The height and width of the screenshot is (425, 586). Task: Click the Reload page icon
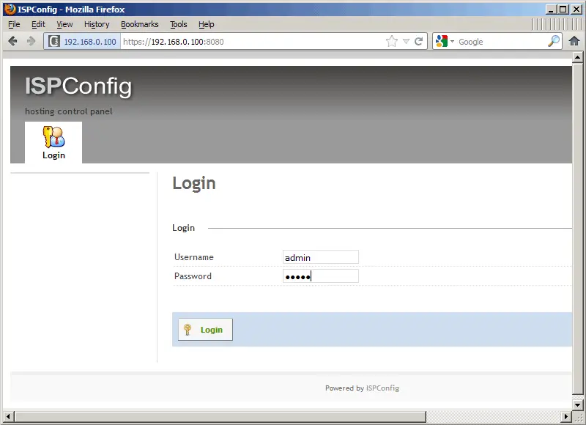419,42
